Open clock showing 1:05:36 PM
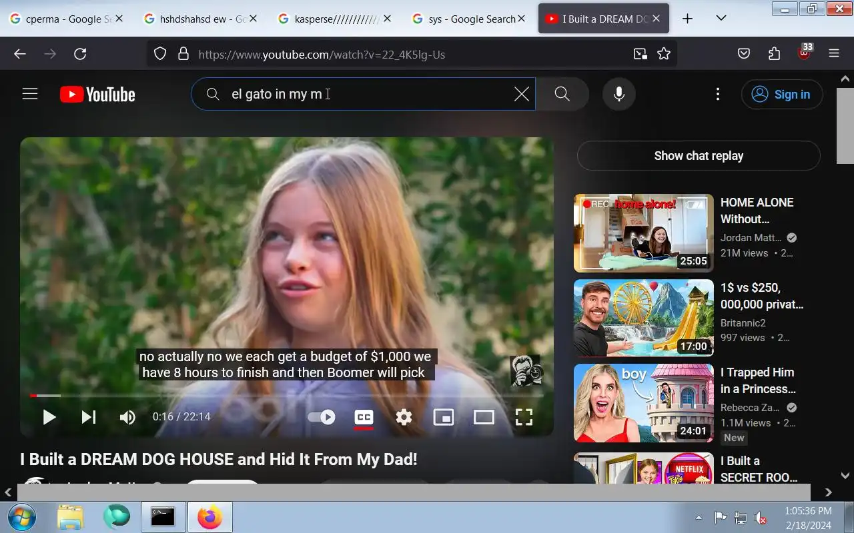This screenshot has height=533, width=854. (x=807, y=517)
